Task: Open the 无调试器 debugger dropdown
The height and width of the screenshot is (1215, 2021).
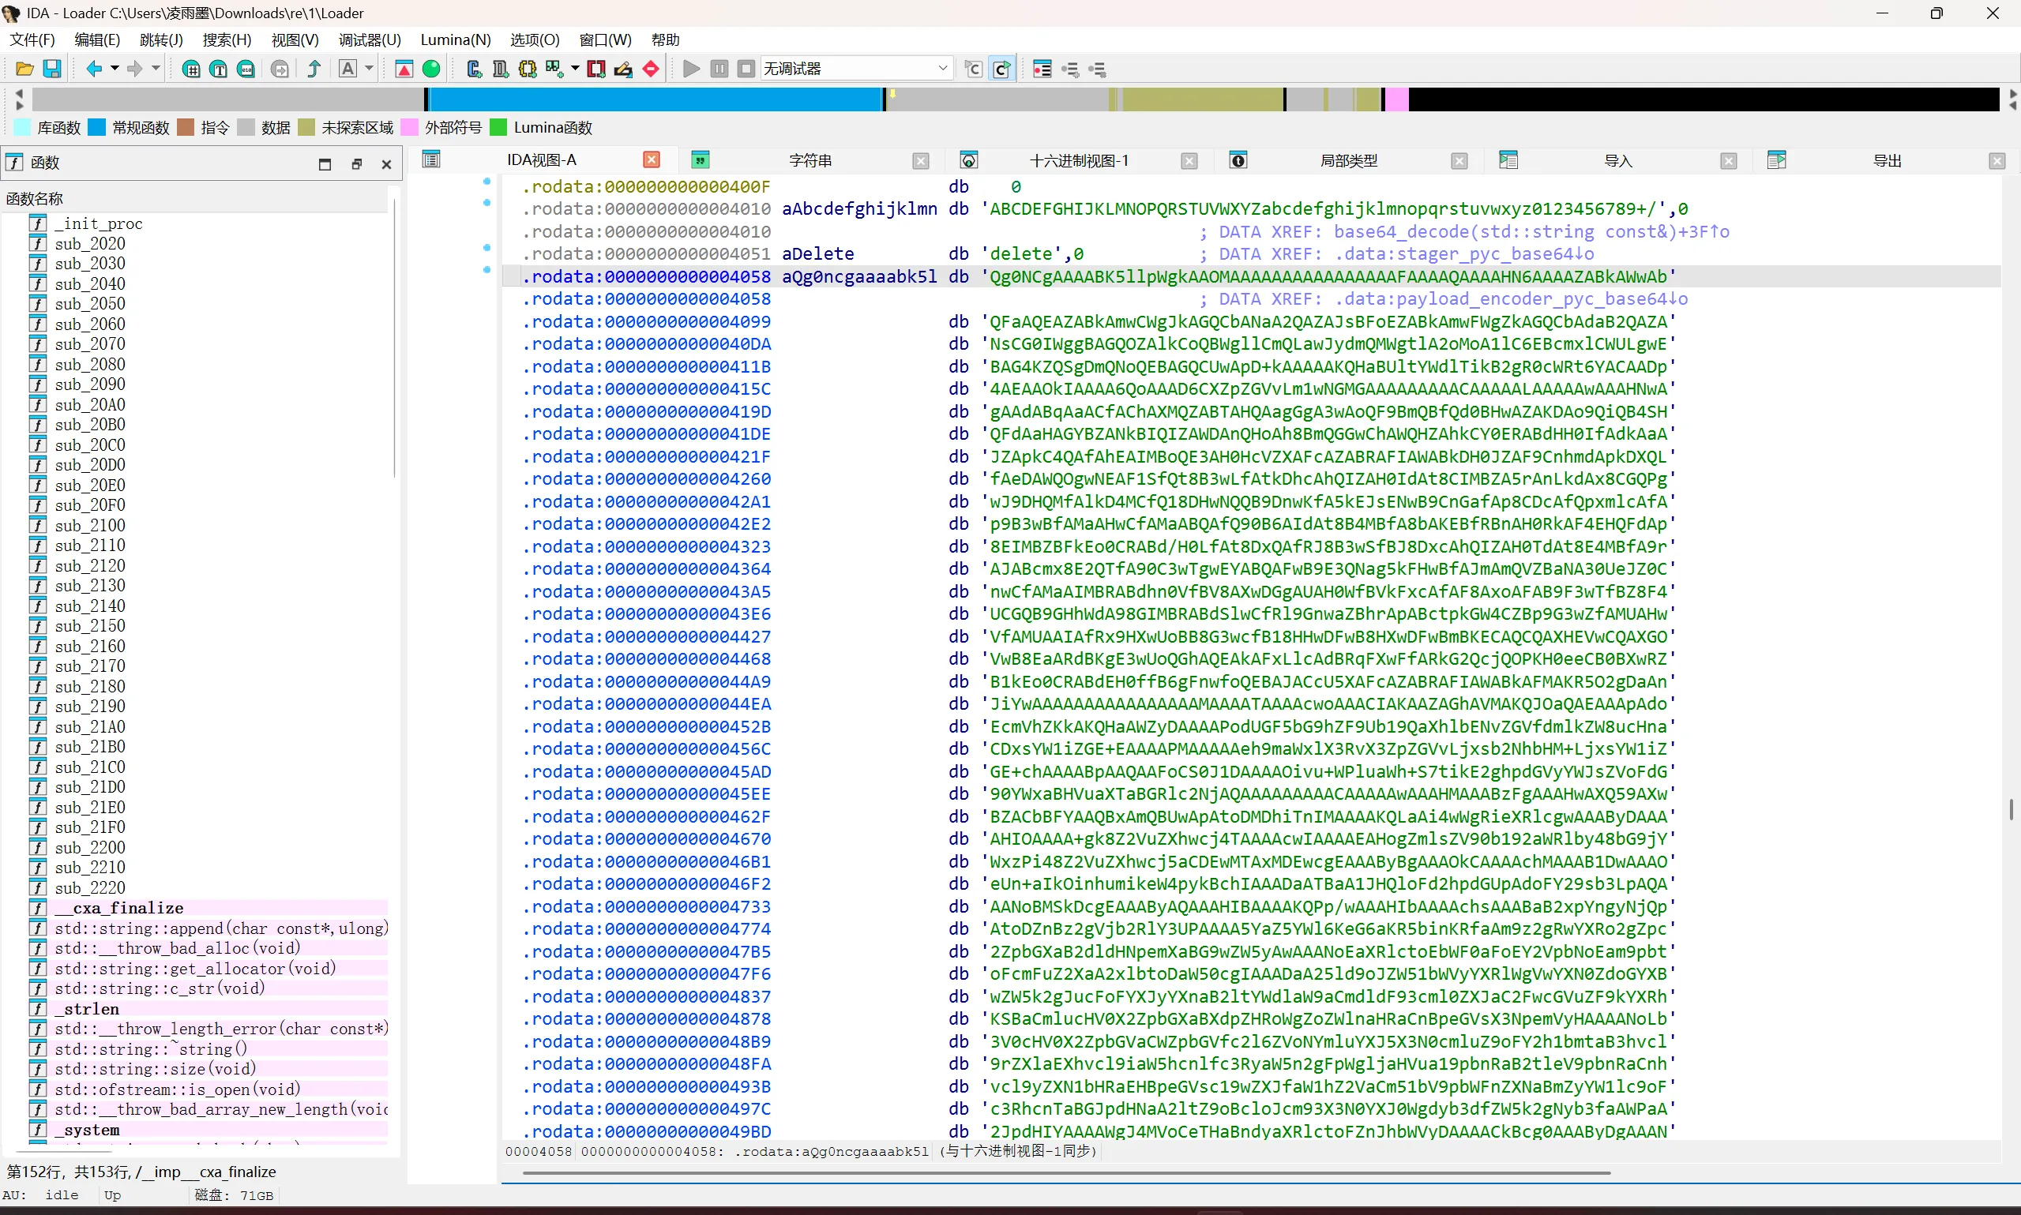Action: coord(857,69)
